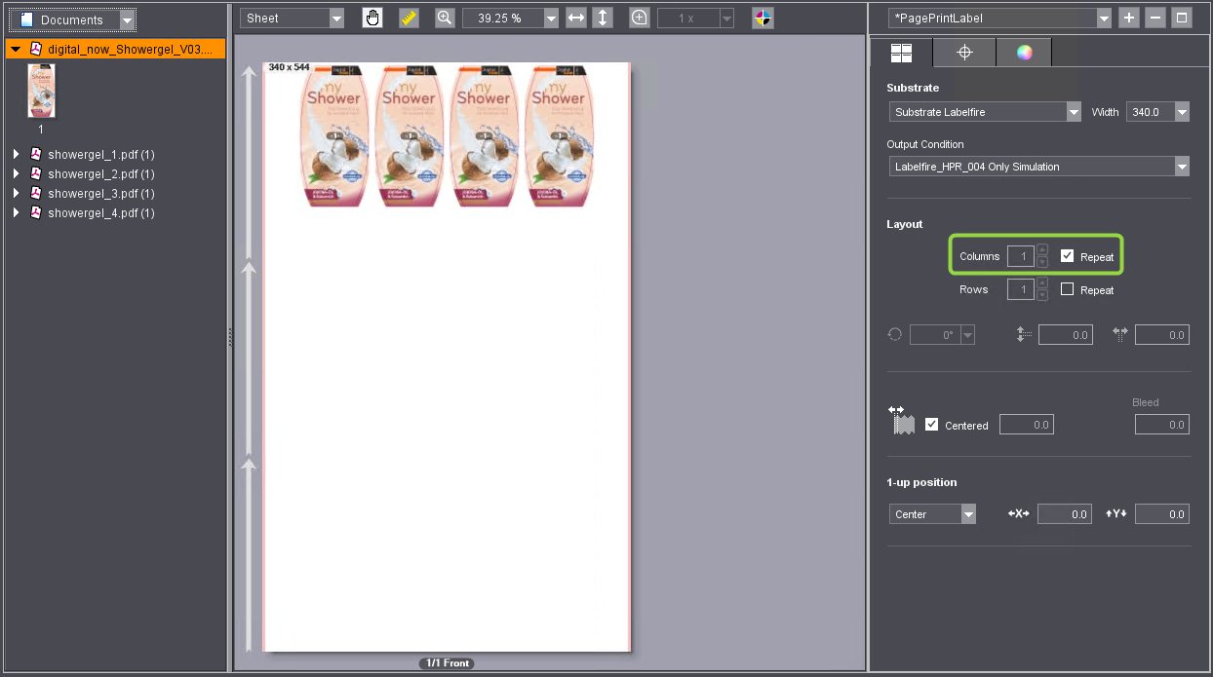Open the color sphere panel tab

point(1025,52)
